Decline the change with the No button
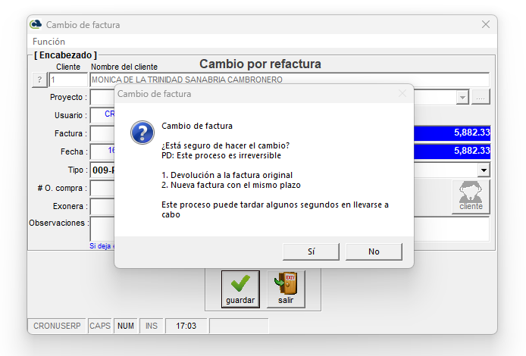Image resolution: width=526 pixels, height=356 pixels. [374, 251]
